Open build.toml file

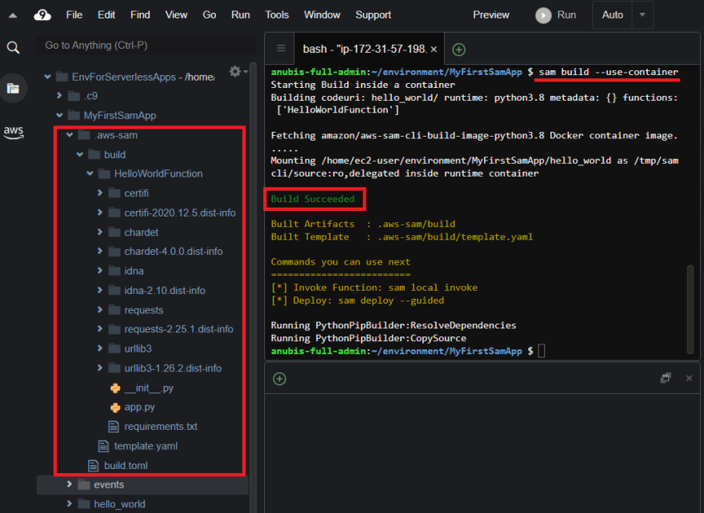click(x=126, y=466)
